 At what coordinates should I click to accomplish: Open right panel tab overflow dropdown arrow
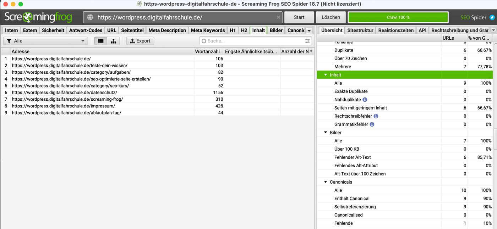[493, 30]
